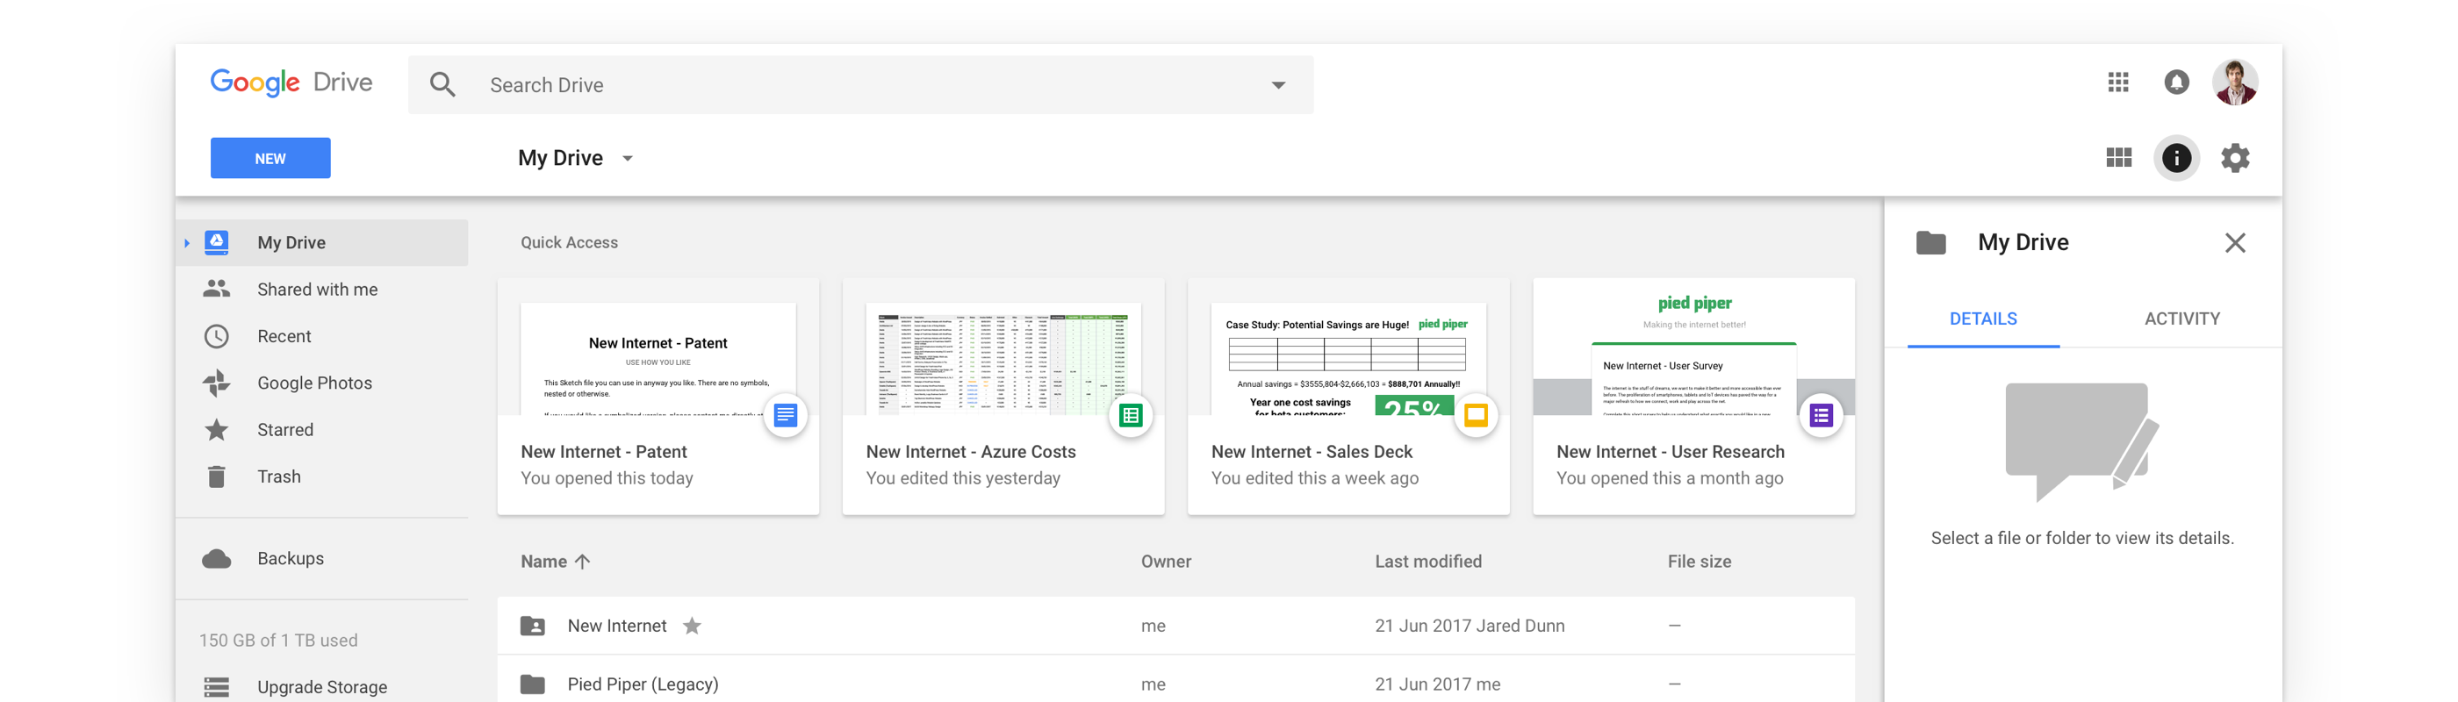
Task: Click the folder icon for Pied Piper (Legacy)
Action: tap(533, 684)
